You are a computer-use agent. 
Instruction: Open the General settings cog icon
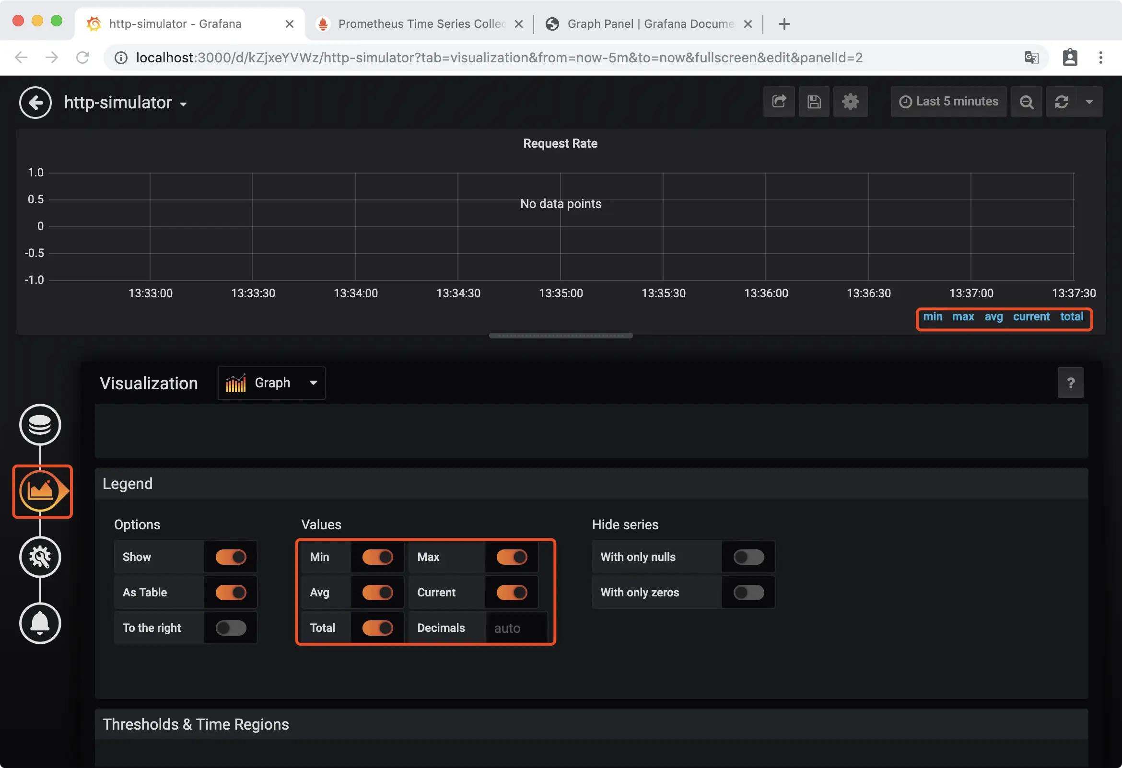point(40,557)
